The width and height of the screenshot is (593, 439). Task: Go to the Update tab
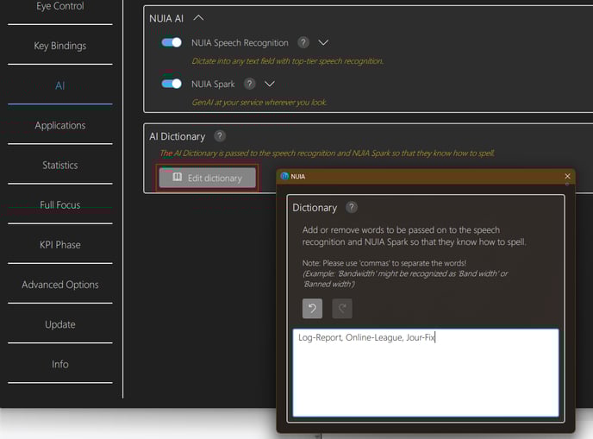point(60,324)
